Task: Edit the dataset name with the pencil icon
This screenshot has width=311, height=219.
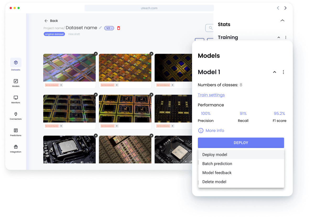Action: (100, 28)
